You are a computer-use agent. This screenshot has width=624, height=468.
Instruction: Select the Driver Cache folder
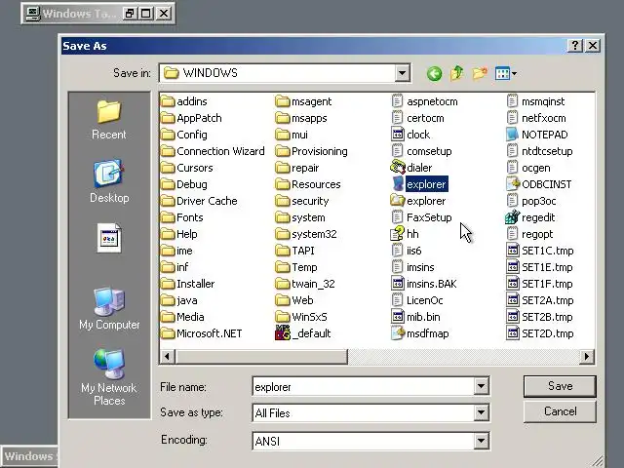coord(199,201)
